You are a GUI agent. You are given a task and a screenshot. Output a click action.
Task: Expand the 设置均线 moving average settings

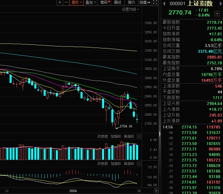(x=130, y=10)
